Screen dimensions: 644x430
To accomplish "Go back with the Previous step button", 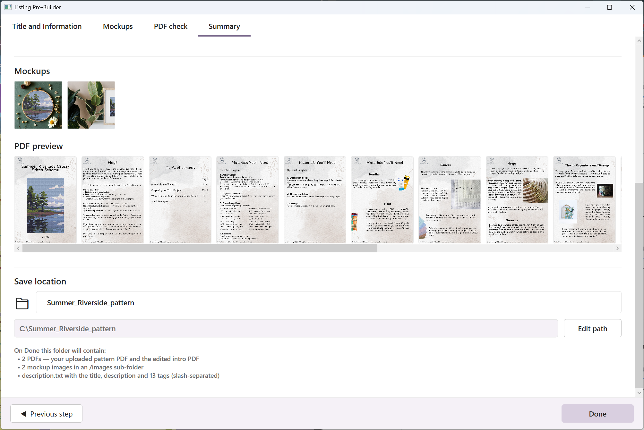I will (x=46, y=414).
